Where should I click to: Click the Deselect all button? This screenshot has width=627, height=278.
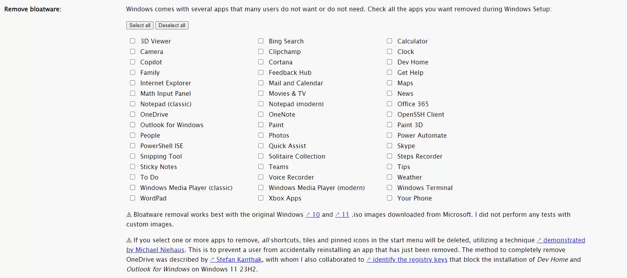(x=172, y=25)
